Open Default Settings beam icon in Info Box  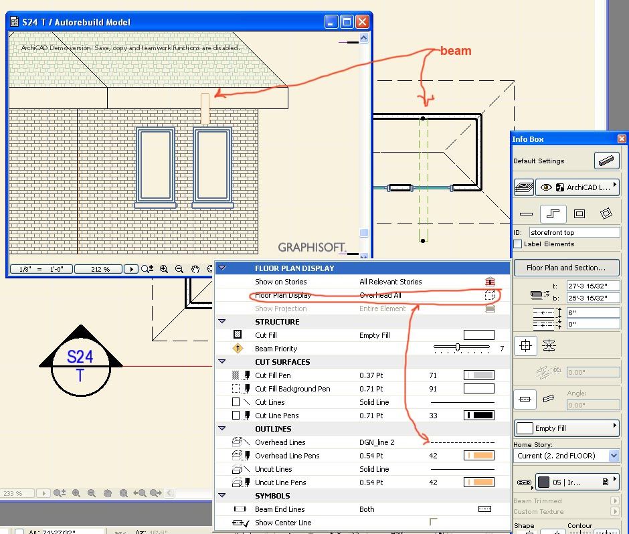pos(606,161)
